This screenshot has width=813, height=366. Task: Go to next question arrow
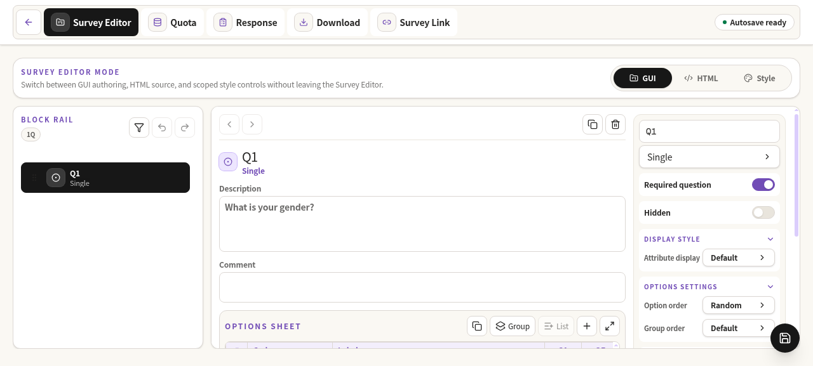[x=252, y=124]
